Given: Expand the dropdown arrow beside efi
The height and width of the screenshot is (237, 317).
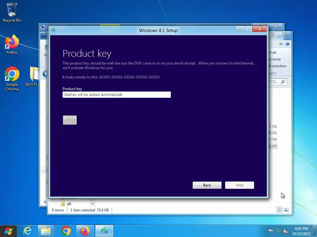Looking at the screenshot, I should [x=93, y=204].
